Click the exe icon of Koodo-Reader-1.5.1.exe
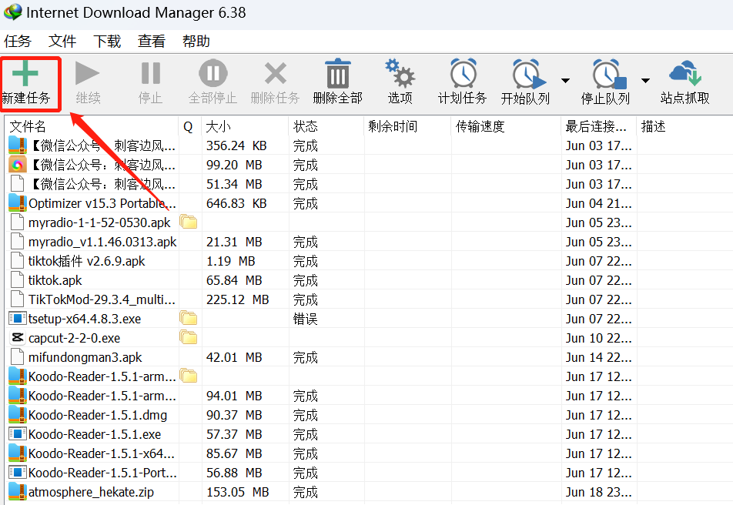The width and height of the screenshot is (733, 505). tap(17, 434)
